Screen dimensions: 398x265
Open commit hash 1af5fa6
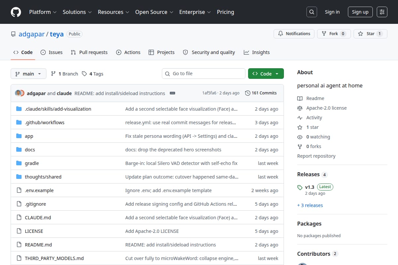click(x=209, y=93)
